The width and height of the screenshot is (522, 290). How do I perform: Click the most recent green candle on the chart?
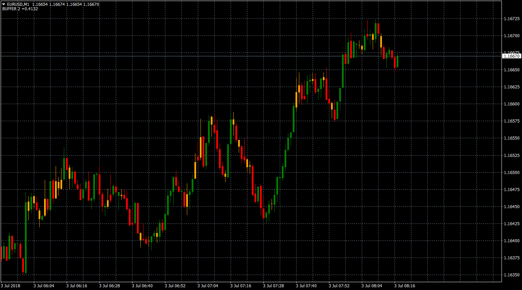(x=397, y=61)
